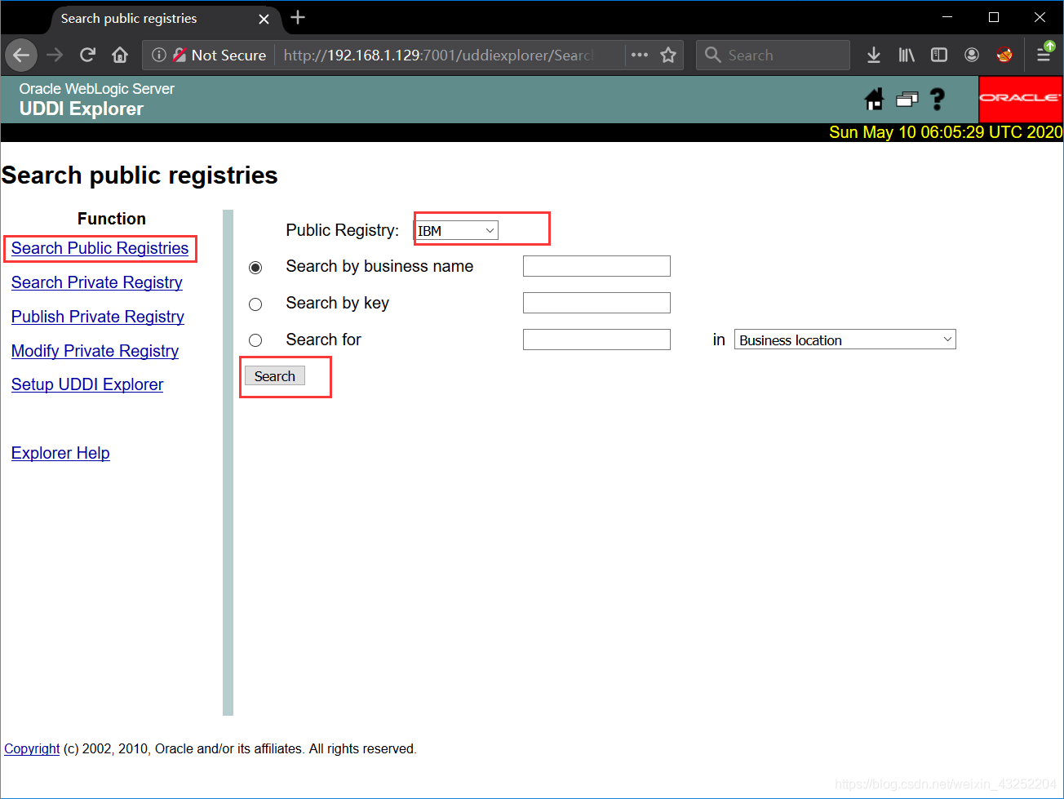
Task: Focus the Search for text field
Action: click(x=596, y=340)
